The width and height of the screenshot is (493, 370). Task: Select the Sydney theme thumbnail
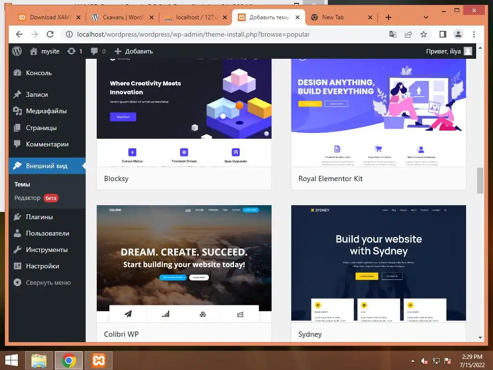coord(378,264)
